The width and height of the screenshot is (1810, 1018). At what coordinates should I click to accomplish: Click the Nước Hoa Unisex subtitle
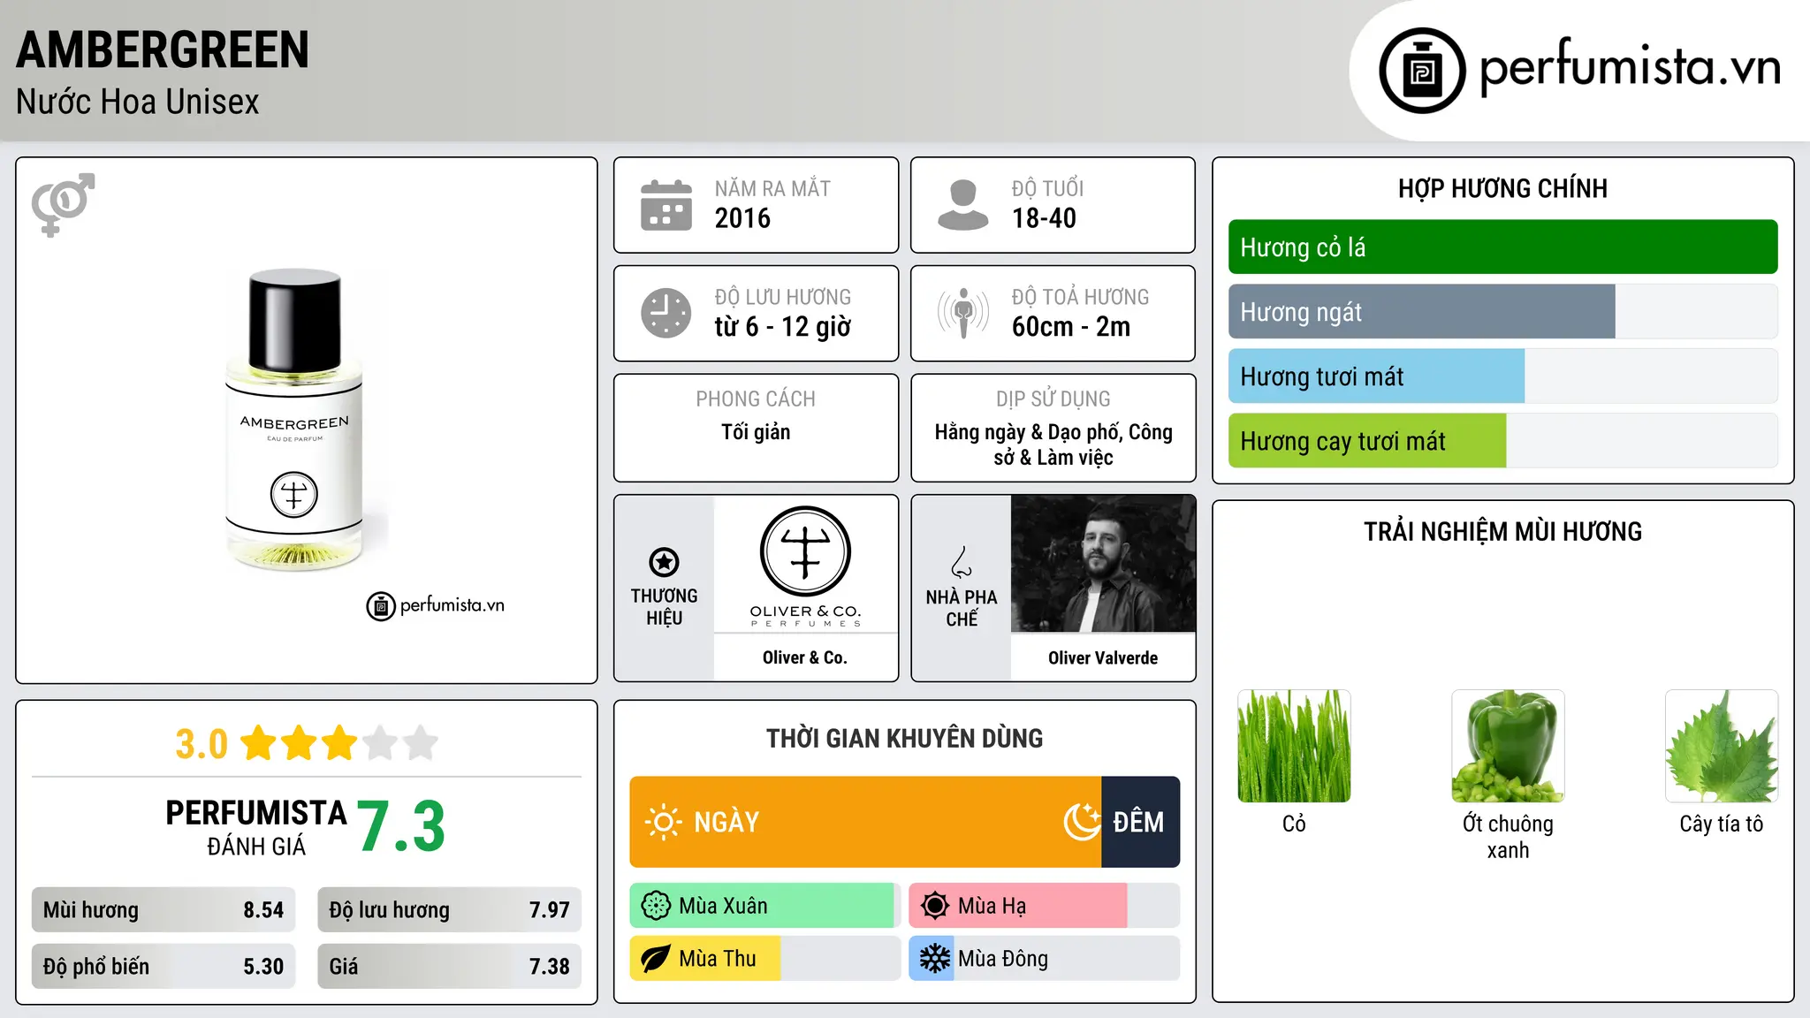tap(138, 103)
